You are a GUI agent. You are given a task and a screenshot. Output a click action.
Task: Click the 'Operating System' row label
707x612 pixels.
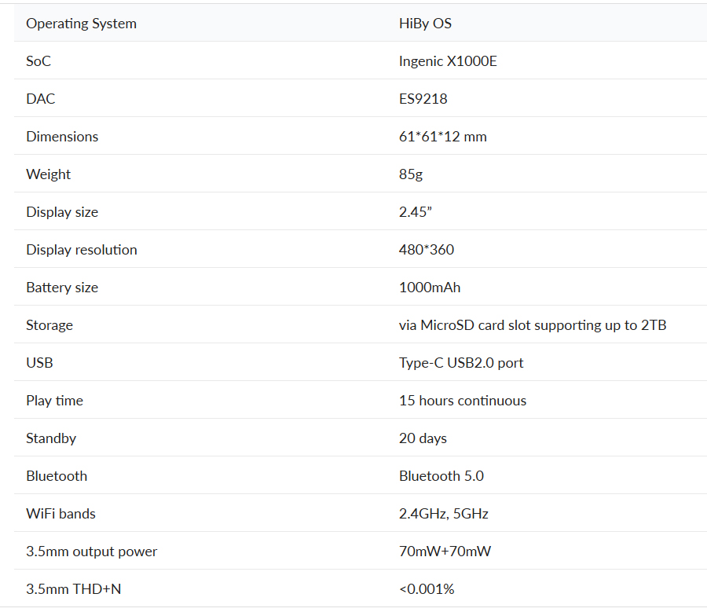(81, 24)
